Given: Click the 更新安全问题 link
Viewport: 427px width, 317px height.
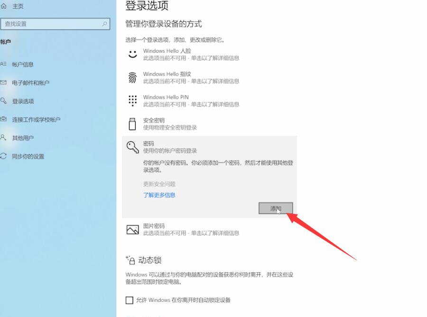Looking at the screenshot, I should [159, 184].
